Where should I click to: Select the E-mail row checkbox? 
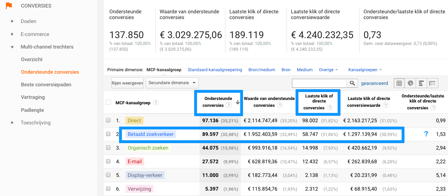point(109,161)
